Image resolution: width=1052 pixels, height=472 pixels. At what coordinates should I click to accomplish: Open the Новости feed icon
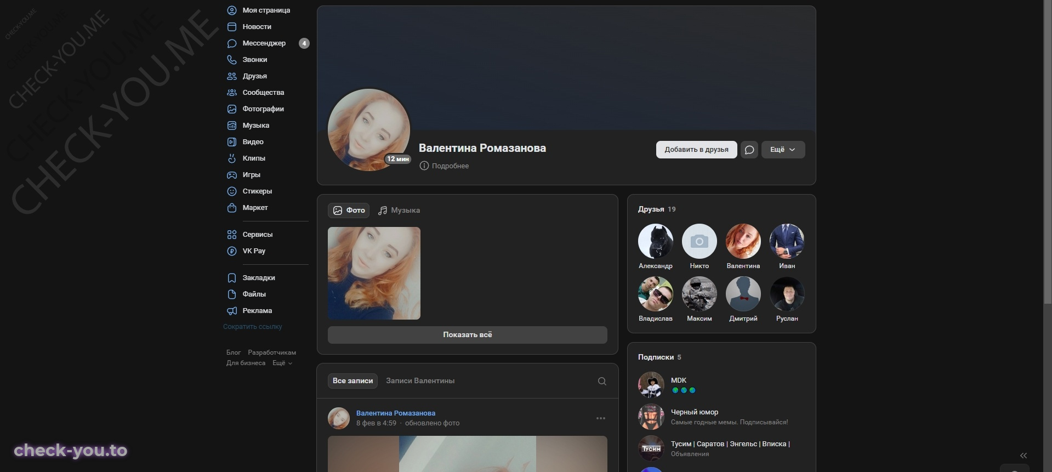coord(232,27)
